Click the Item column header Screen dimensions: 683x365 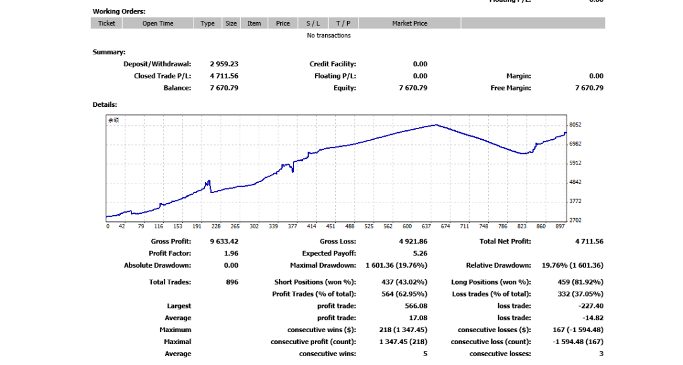coord(254,23)
